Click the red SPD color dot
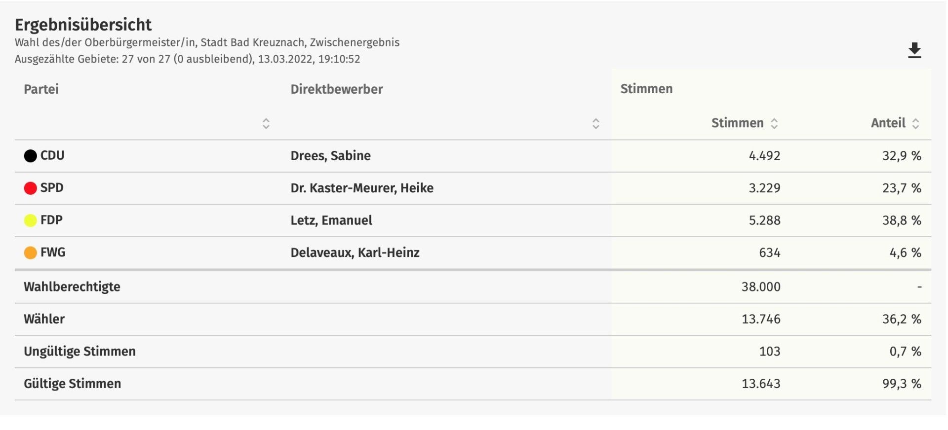 click(x=31, y=188)
